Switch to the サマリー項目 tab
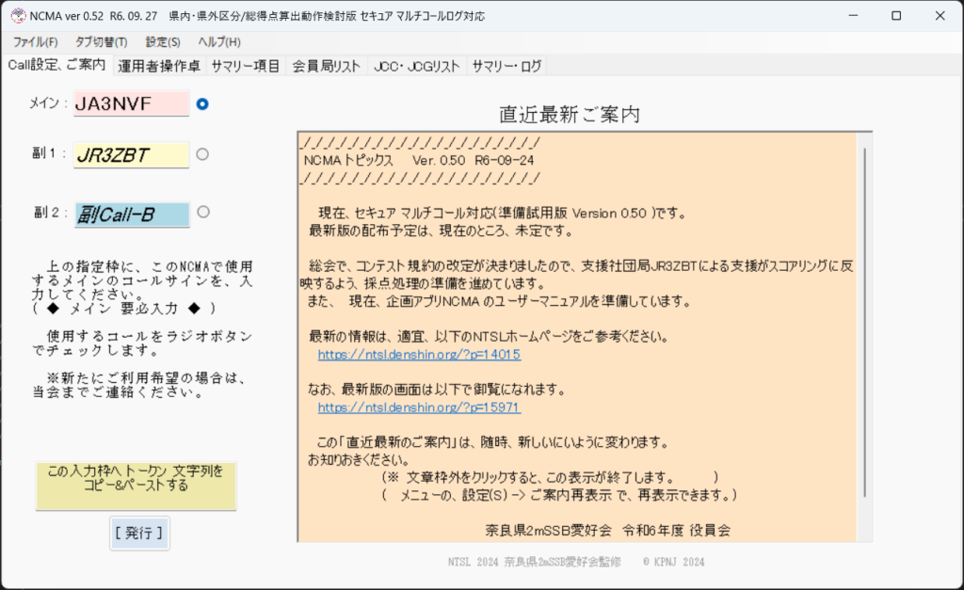964x590 pixels. coord(245,66)
